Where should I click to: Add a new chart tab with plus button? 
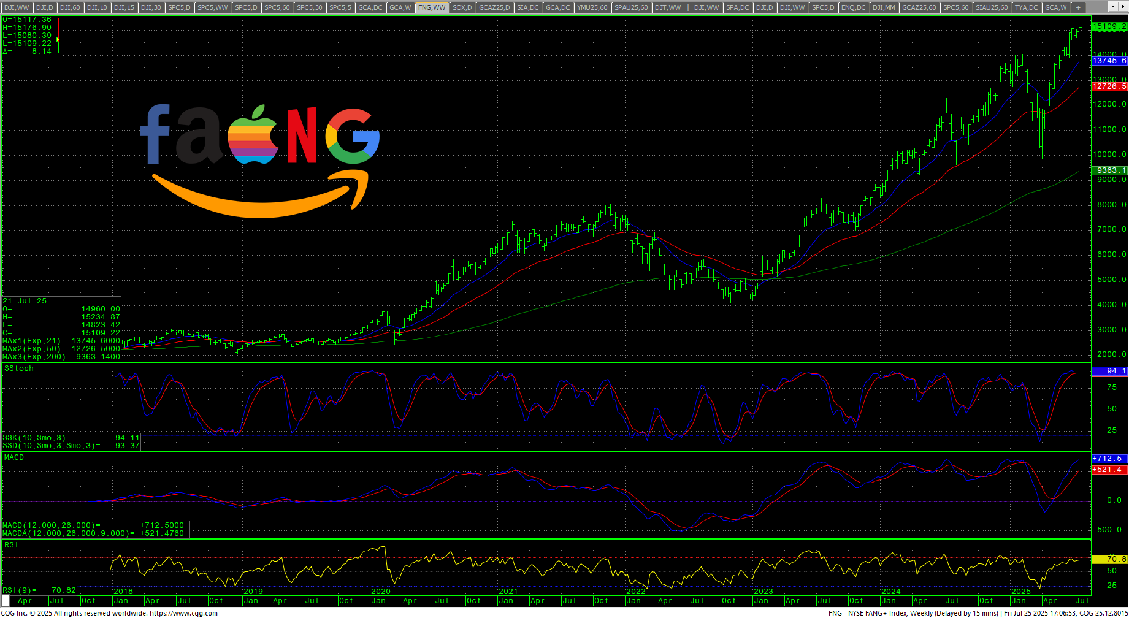[1078, 7]
